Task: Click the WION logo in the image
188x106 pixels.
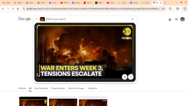Action: tap(127, 33)
